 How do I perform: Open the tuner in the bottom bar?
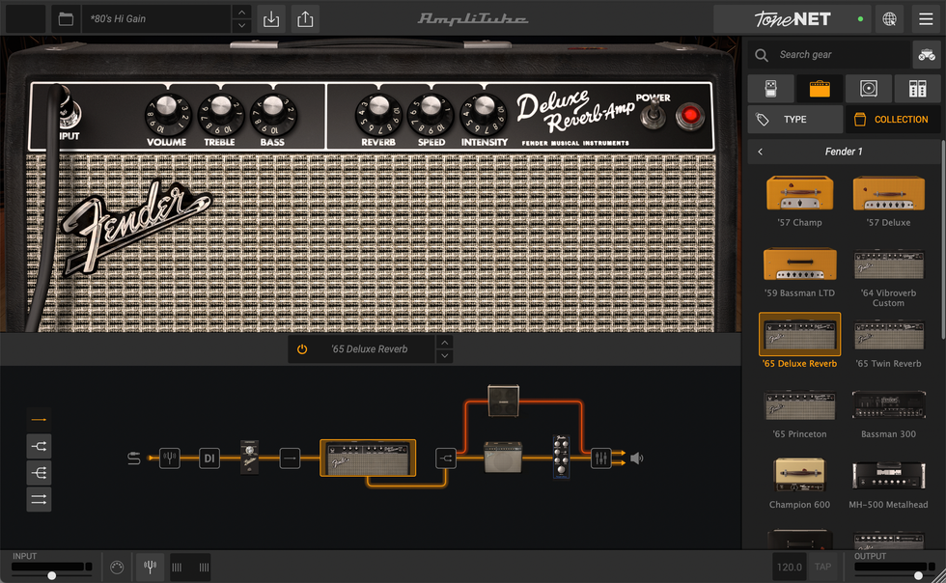coord(150,568)
